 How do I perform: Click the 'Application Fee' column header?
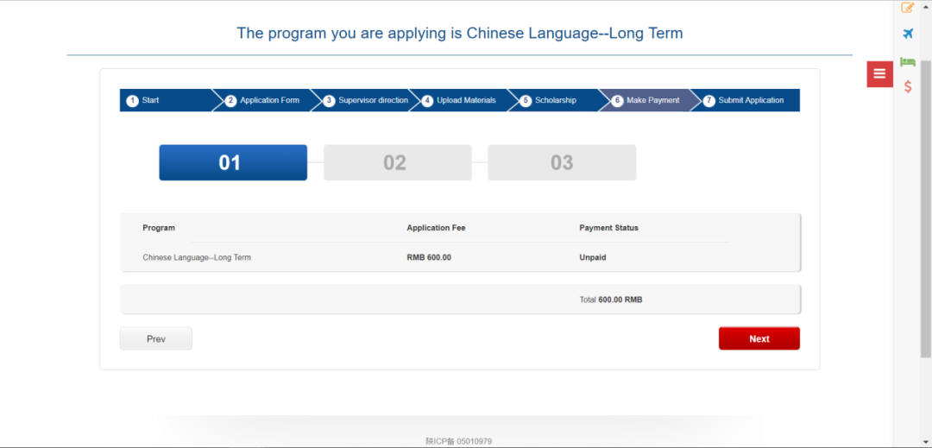(x=436, y=228)
